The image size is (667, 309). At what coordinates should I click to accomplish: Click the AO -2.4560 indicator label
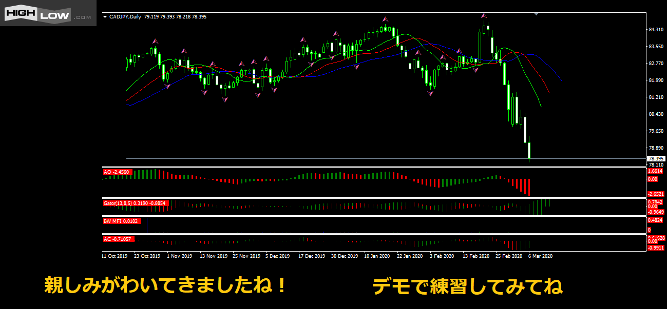point(118,172)
